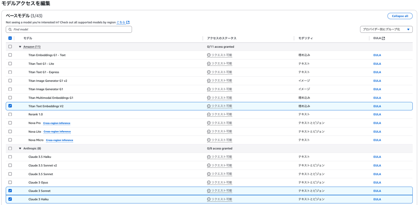Click the 埋め込み modality for Titan Multimodal Embeddings G1

[304, 98]
